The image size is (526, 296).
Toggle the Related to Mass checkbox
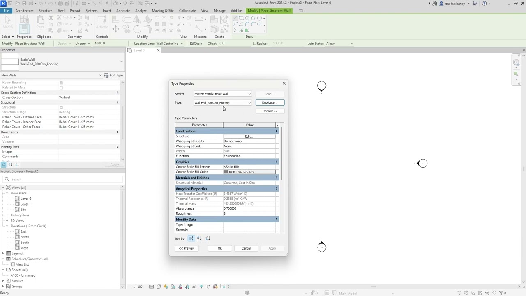[61, 88]
